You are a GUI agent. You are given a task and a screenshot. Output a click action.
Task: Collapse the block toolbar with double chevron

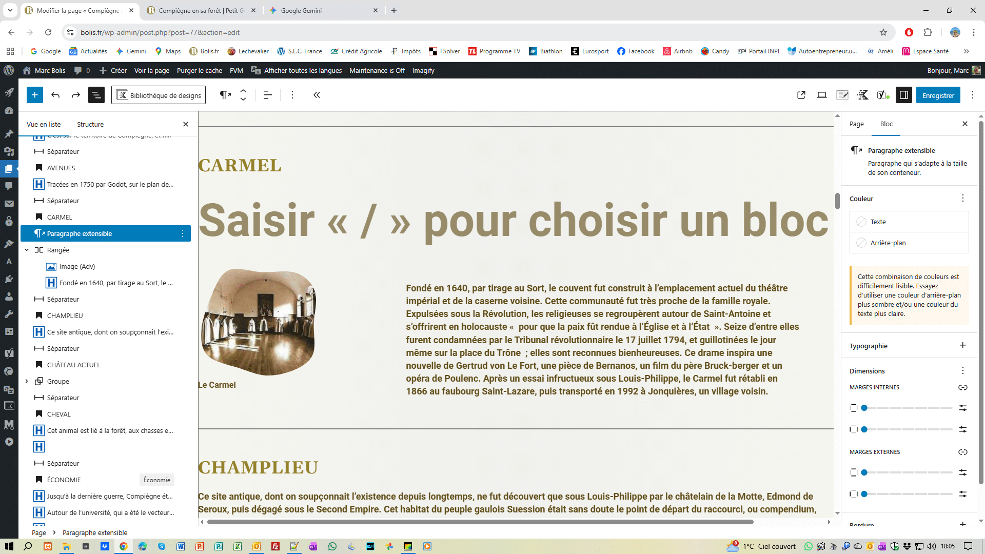coord(317,95)
